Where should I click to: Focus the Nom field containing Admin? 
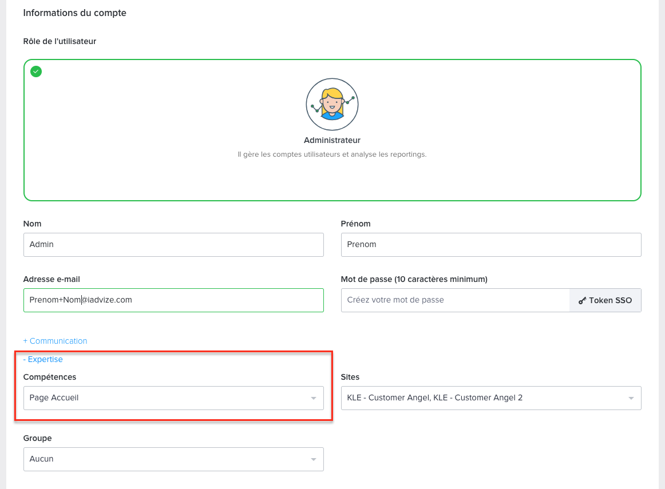click(x=173, y=245)
